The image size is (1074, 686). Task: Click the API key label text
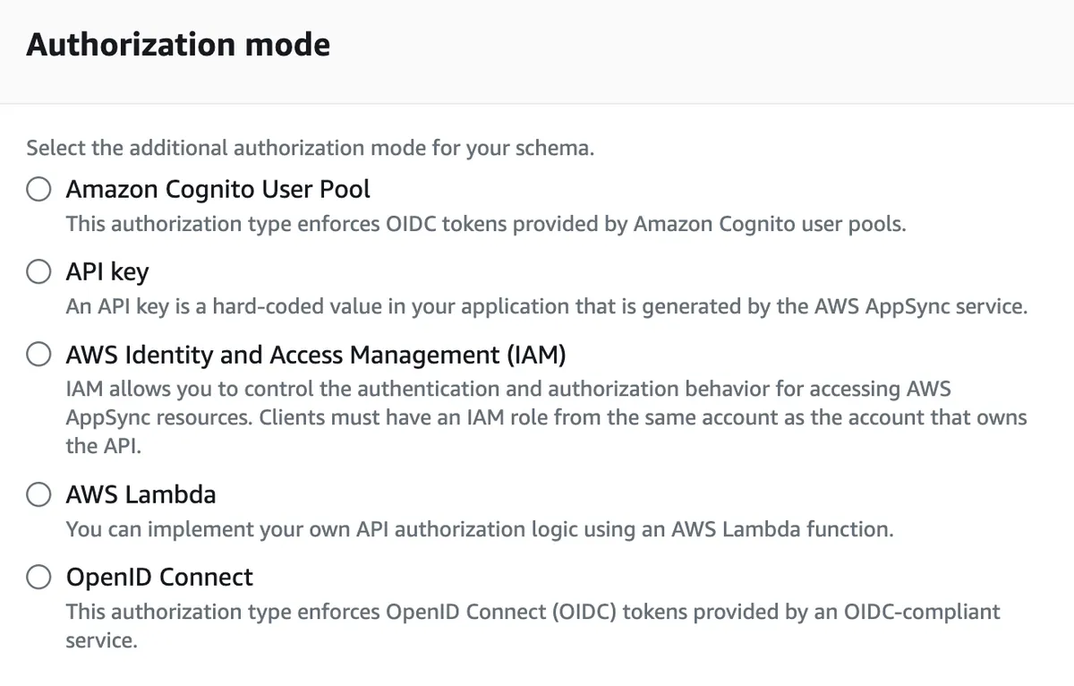(x=107, y=271)
